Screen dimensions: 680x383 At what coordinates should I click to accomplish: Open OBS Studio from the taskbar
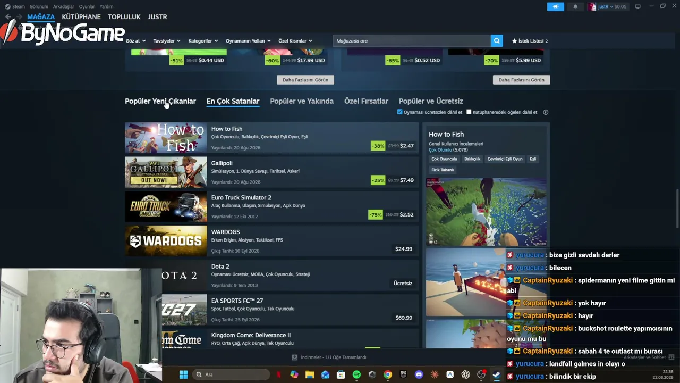point(481,374)
